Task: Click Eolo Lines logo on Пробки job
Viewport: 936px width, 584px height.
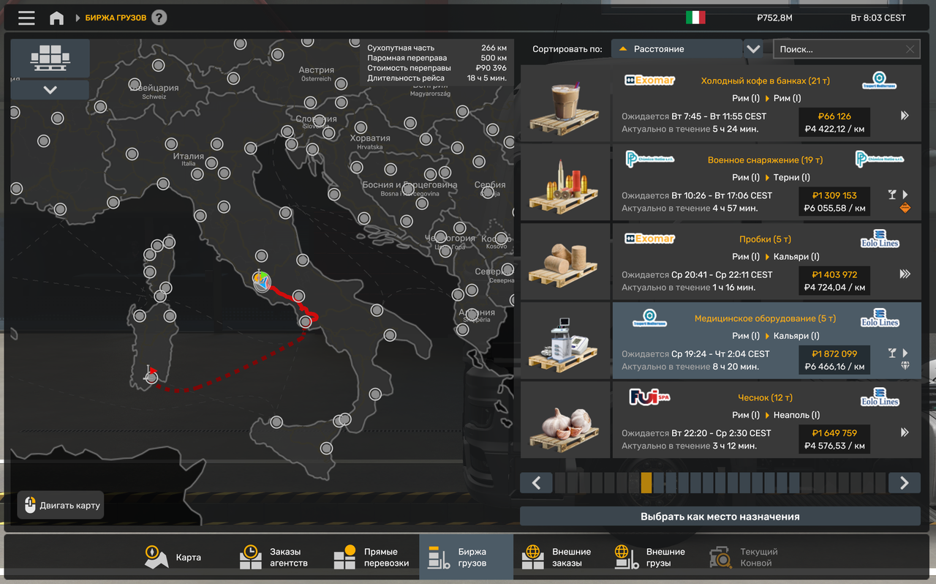Action: coord(880,239)
